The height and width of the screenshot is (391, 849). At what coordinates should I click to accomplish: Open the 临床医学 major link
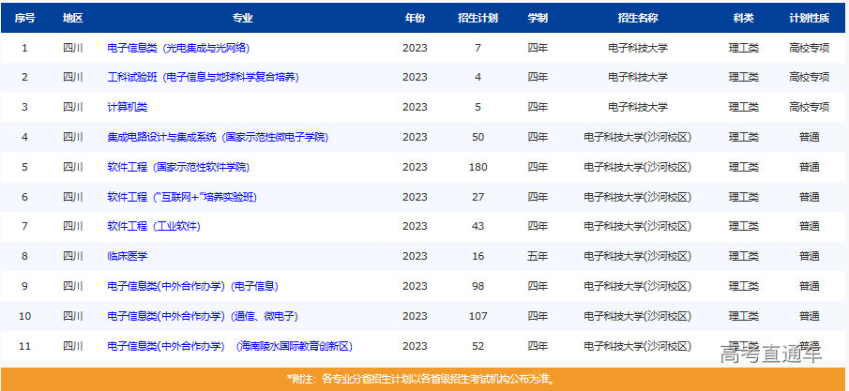tap(128, 256)
